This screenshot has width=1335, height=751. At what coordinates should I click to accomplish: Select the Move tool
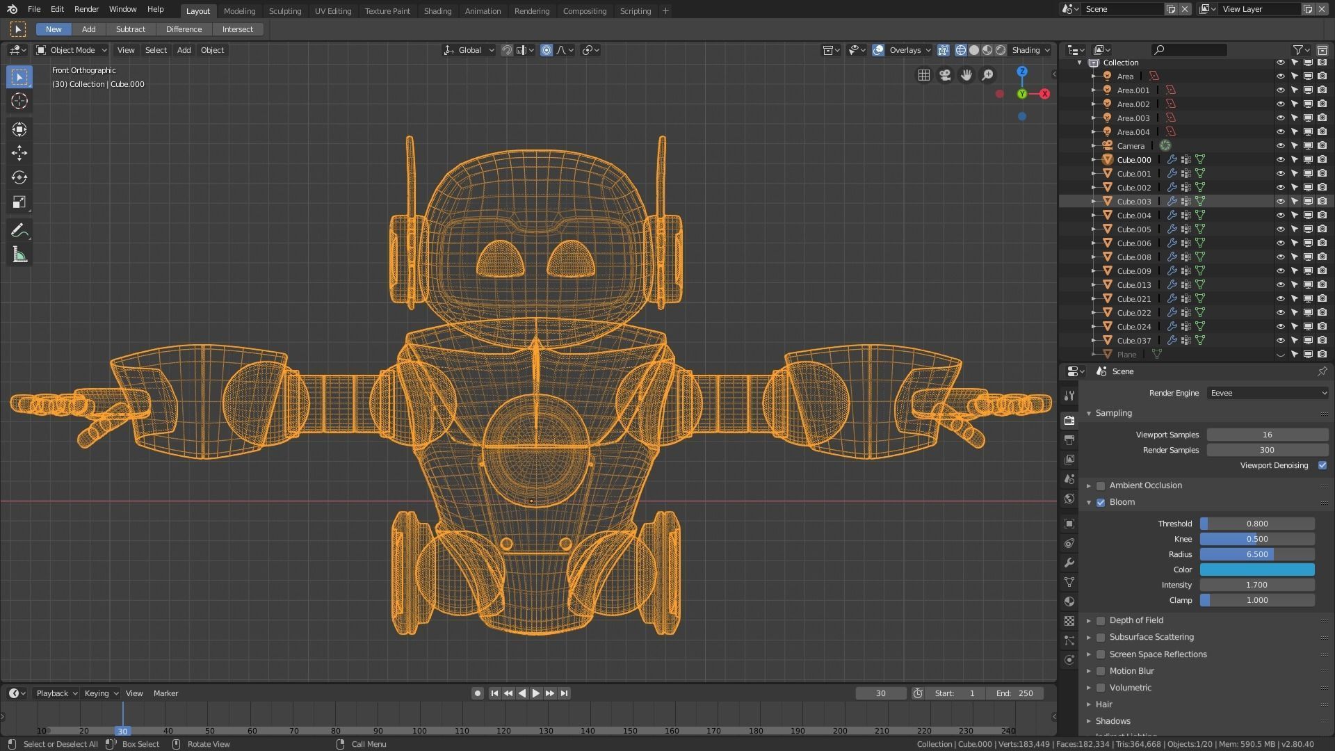click(19, 153)
